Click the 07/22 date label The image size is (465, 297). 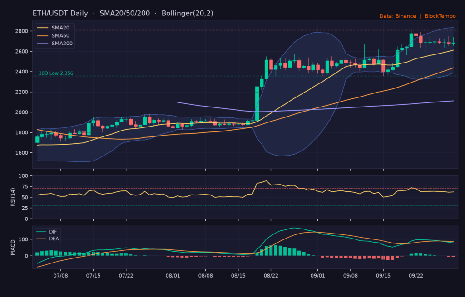pos(126,276)
